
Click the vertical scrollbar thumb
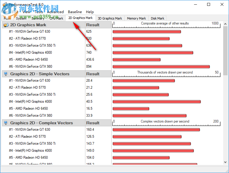[x=225, y=51]
